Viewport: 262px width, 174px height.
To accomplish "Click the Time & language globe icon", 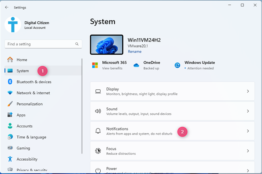I will tap(10, 137).
